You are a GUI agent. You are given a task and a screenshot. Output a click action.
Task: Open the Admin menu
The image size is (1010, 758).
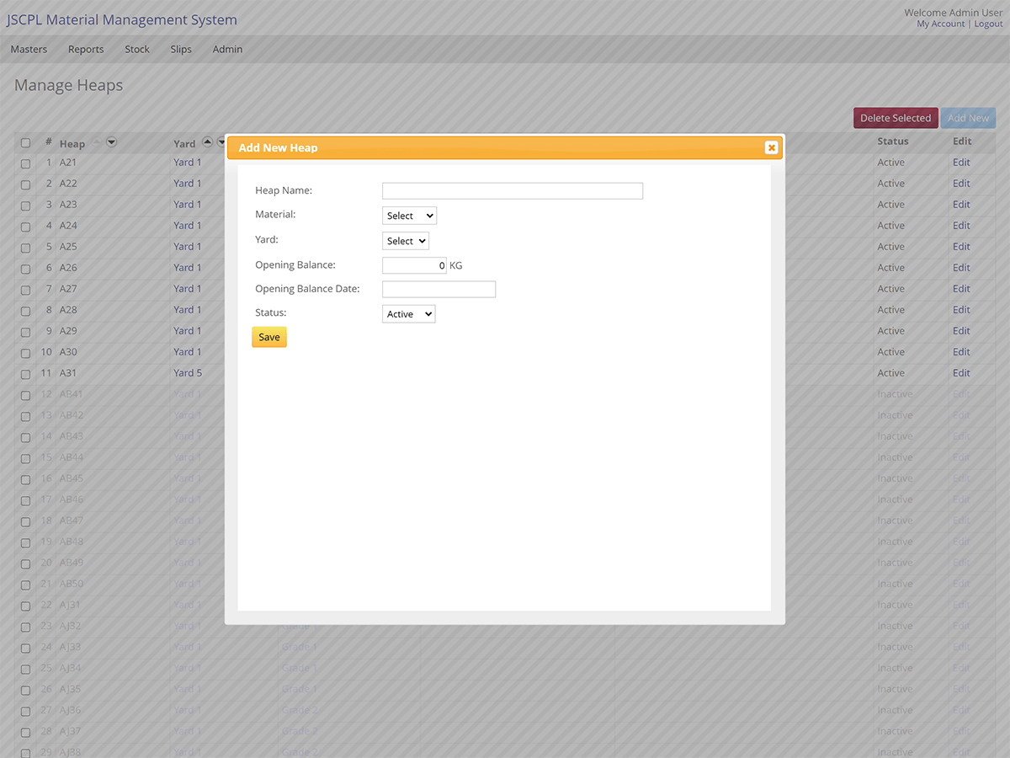click(227, 49)
